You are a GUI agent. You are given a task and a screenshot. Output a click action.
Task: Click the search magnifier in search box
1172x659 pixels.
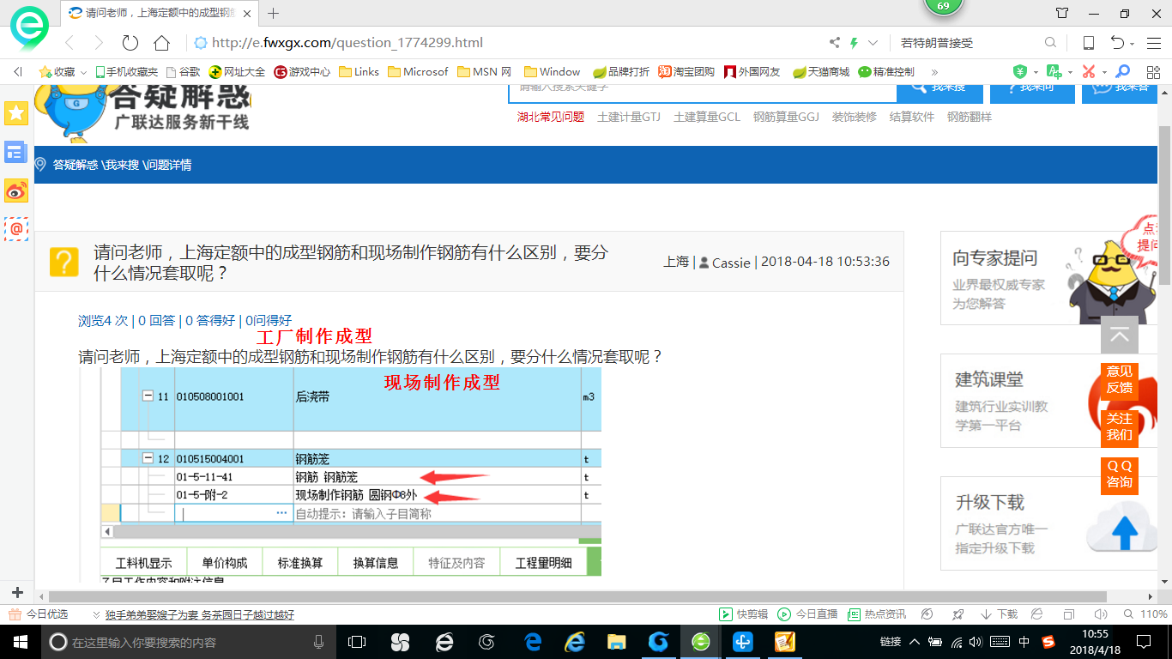coord(1050,43)
